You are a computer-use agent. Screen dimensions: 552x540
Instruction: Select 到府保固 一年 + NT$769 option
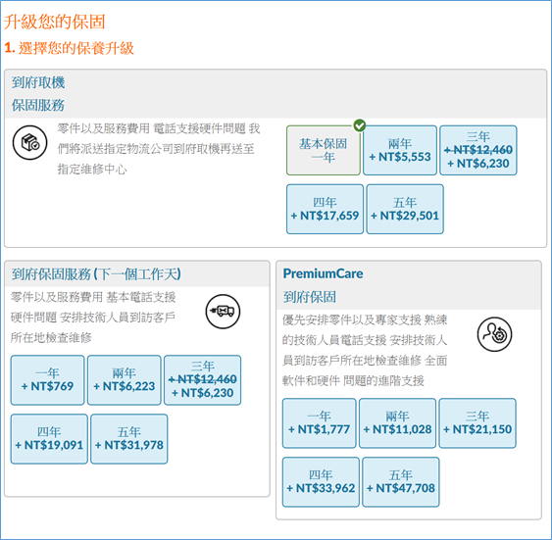coord(47,380)
